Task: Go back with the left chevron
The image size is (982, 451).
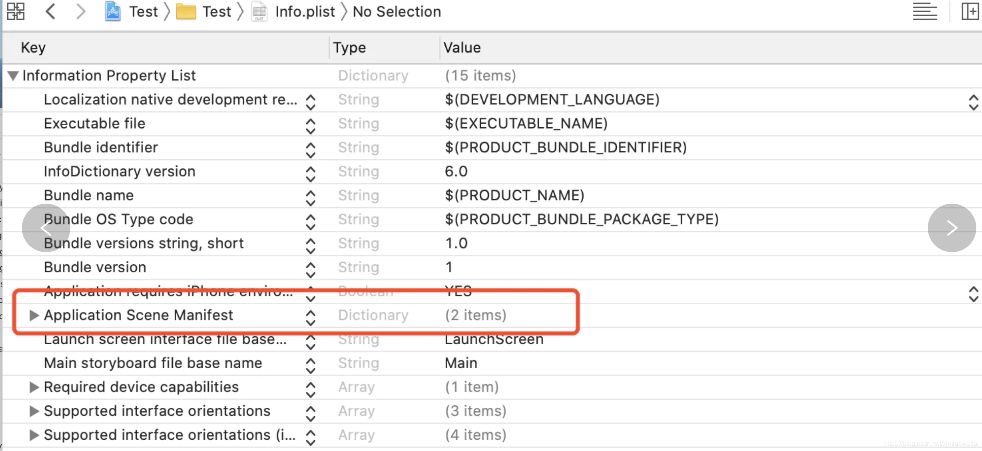Action: point(51,11)
